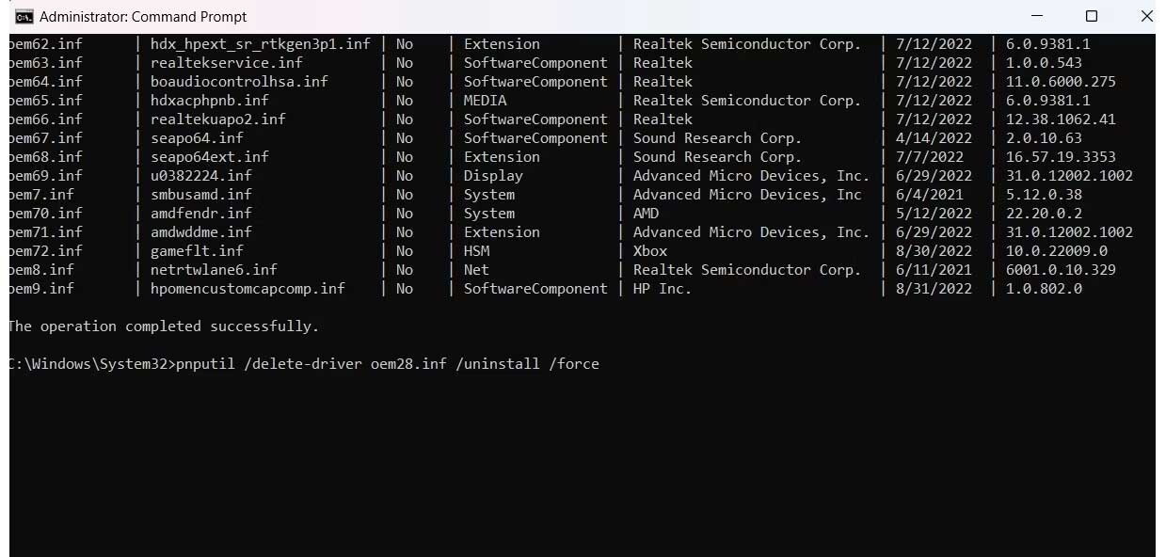Click the empty terminal area below command
This screenshot has width=1166, height=557.
565,452
